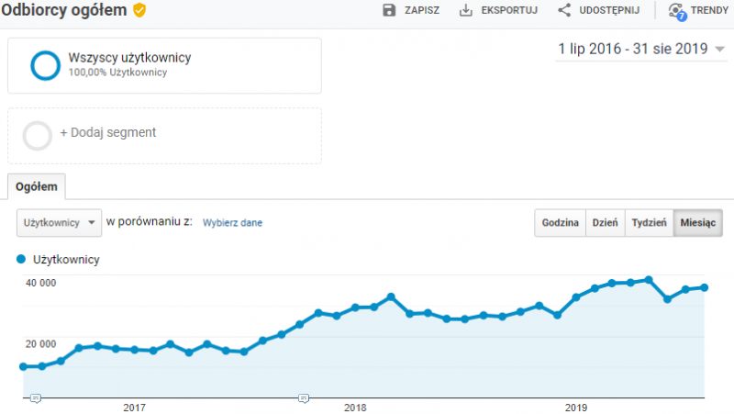
Task: Switch chart granularity to Godzina
Action: [560, 223]
